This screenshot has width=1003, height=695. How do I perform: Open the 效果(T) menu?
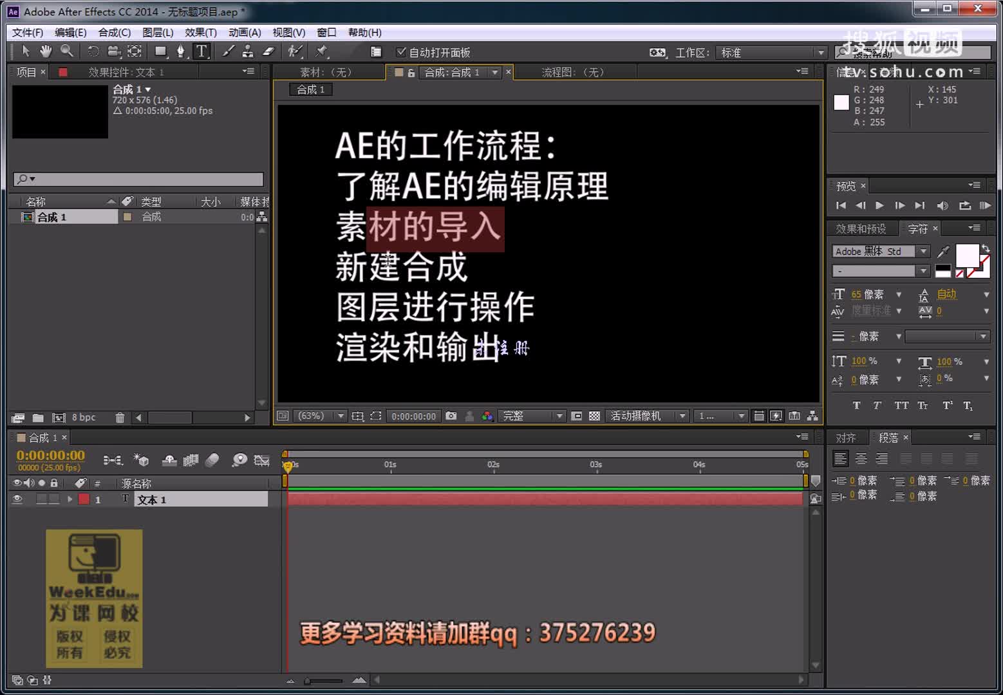pyautogui.click(x=201, y=33)
